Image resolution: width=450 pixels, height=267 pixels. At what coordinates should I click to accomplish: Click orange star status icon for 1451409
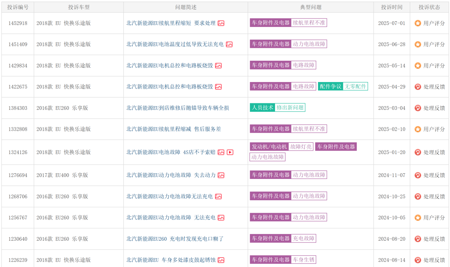pos(418,44)
